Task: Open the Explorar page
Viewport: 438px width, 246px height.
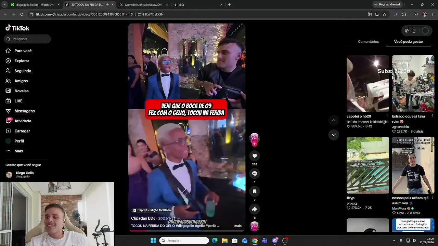Action: click(x=17, y=61)
